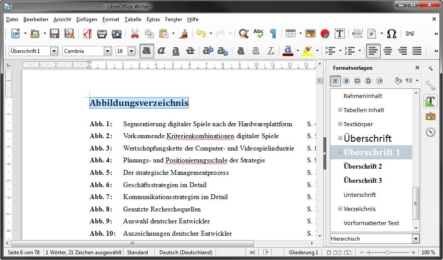Click the Export as PDF icon

pos(87,33)
